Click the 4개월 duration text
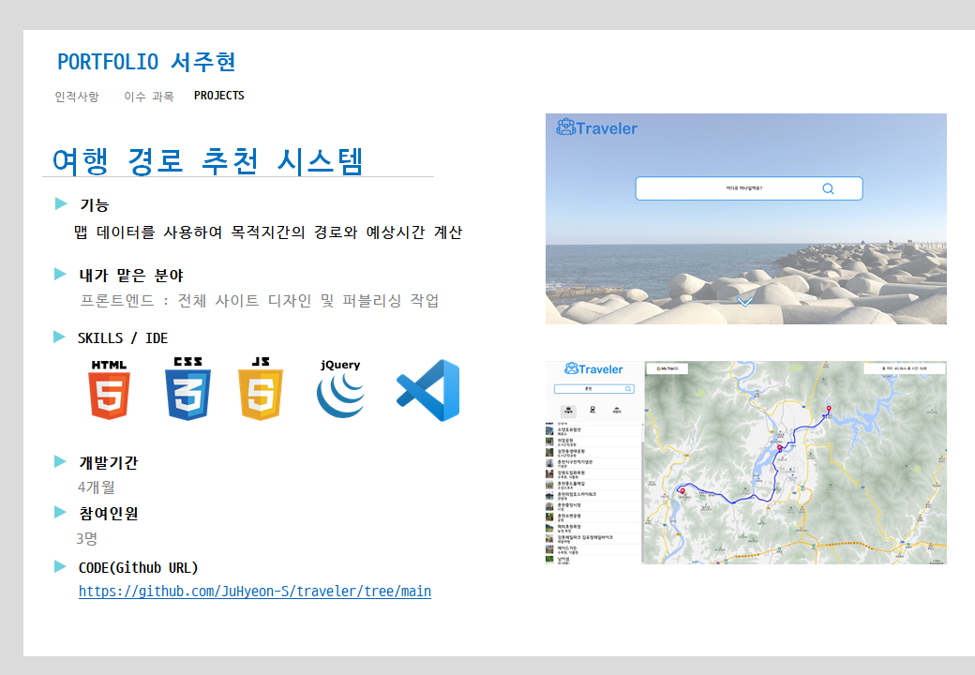 click(97, 487)
